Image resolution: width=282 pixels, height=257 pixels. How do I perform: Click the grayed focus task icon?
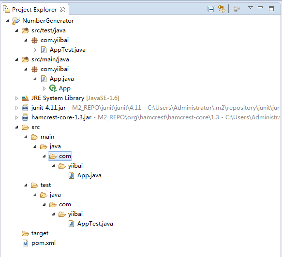(x=237, y=9)
